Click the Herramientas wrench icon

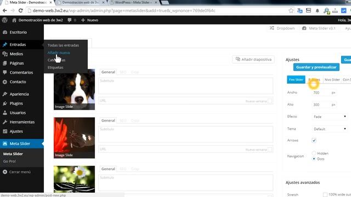pyautogui.click(x=5, y=122)
